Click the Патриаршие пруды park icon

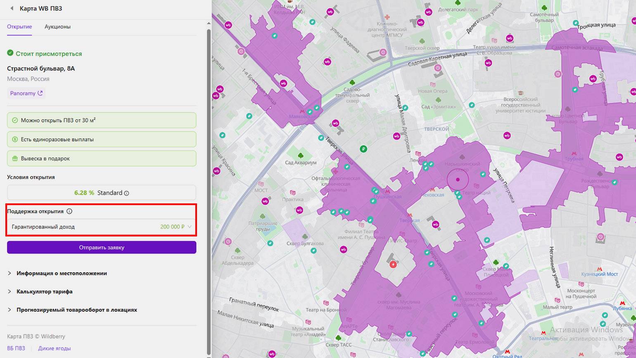(263, 216)
